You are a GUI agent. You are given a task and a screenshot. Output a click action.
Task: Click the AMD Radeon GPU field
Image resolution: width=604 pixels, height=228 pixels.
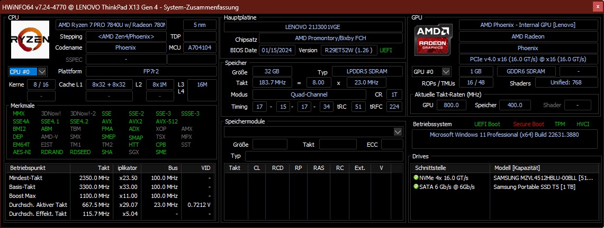click(528, 36)
